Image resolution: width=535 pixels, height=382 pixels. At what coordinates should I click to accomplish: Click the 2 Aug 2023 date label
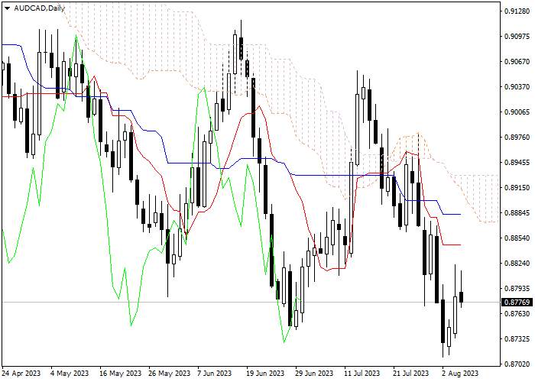[460, 374]
